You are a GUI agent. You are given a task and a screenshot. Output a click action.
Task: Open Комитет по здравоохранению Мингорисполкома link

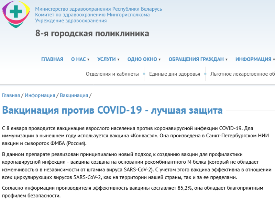tap(92, 15)
